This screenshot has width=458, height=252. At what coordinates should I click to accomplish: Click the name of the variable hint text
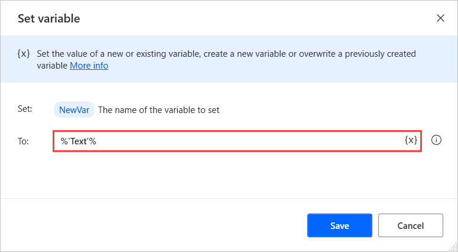point(158,110)
